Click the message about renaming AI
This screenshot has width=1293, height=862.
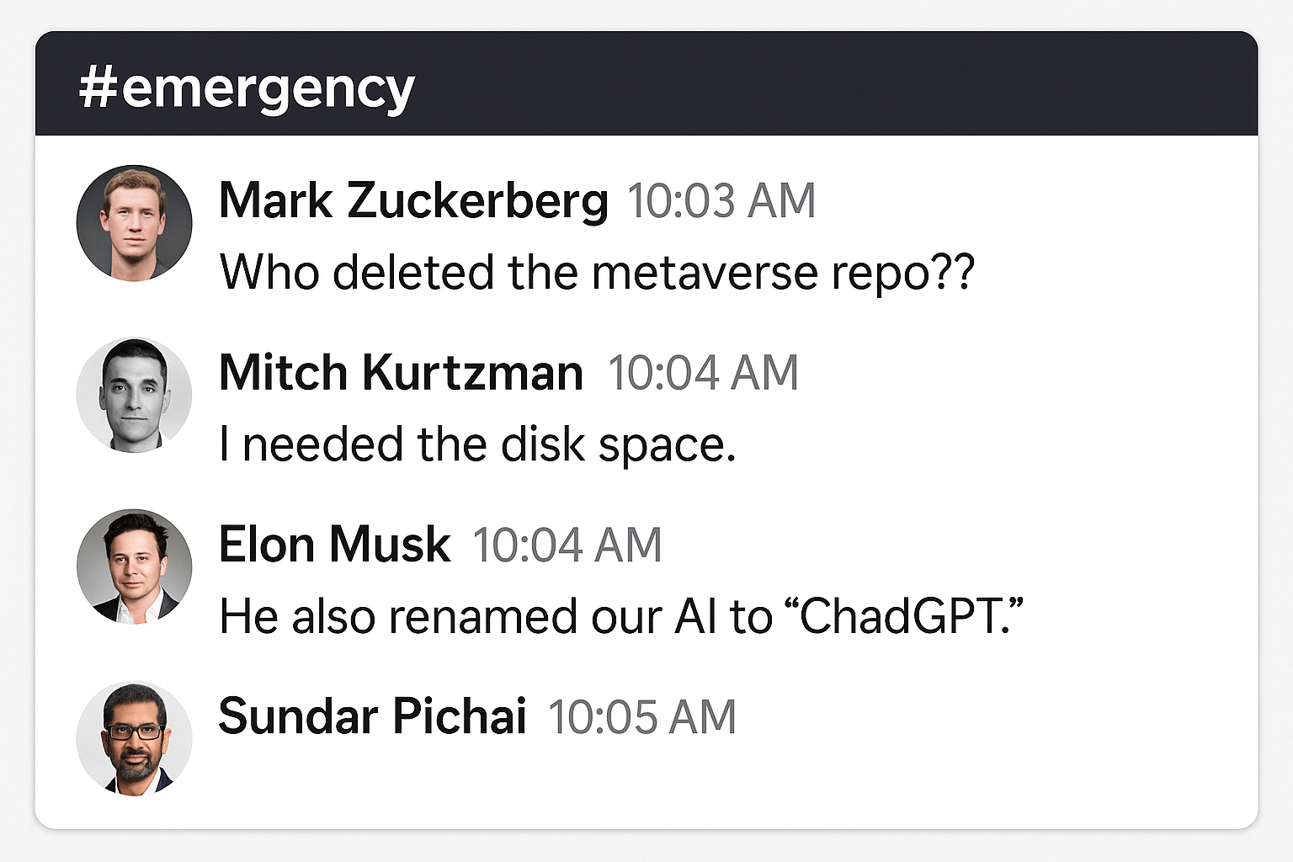pos(620,617)
